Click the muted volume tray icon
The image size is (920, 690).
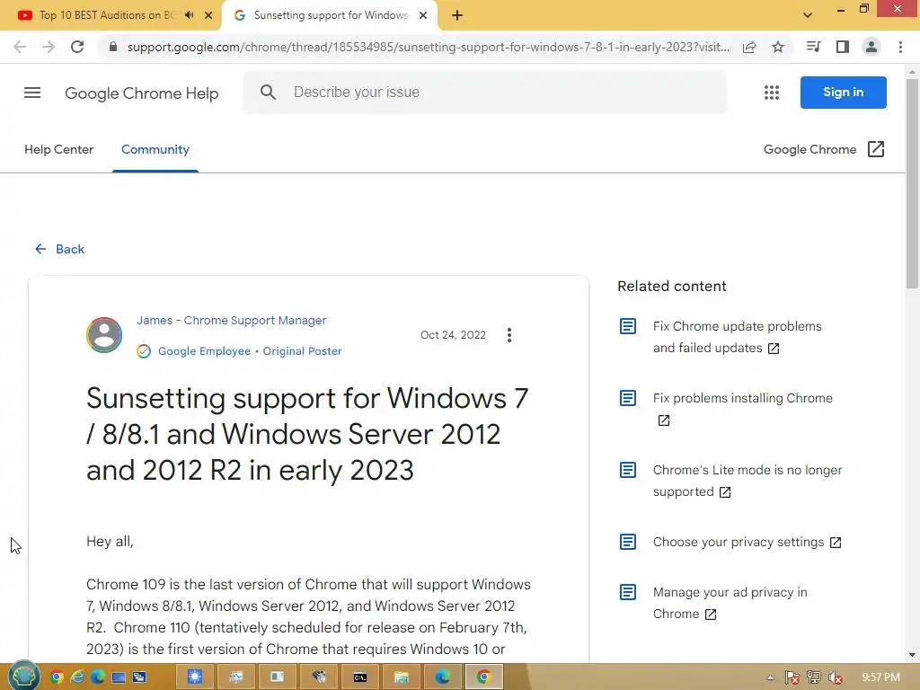[835, 677]
